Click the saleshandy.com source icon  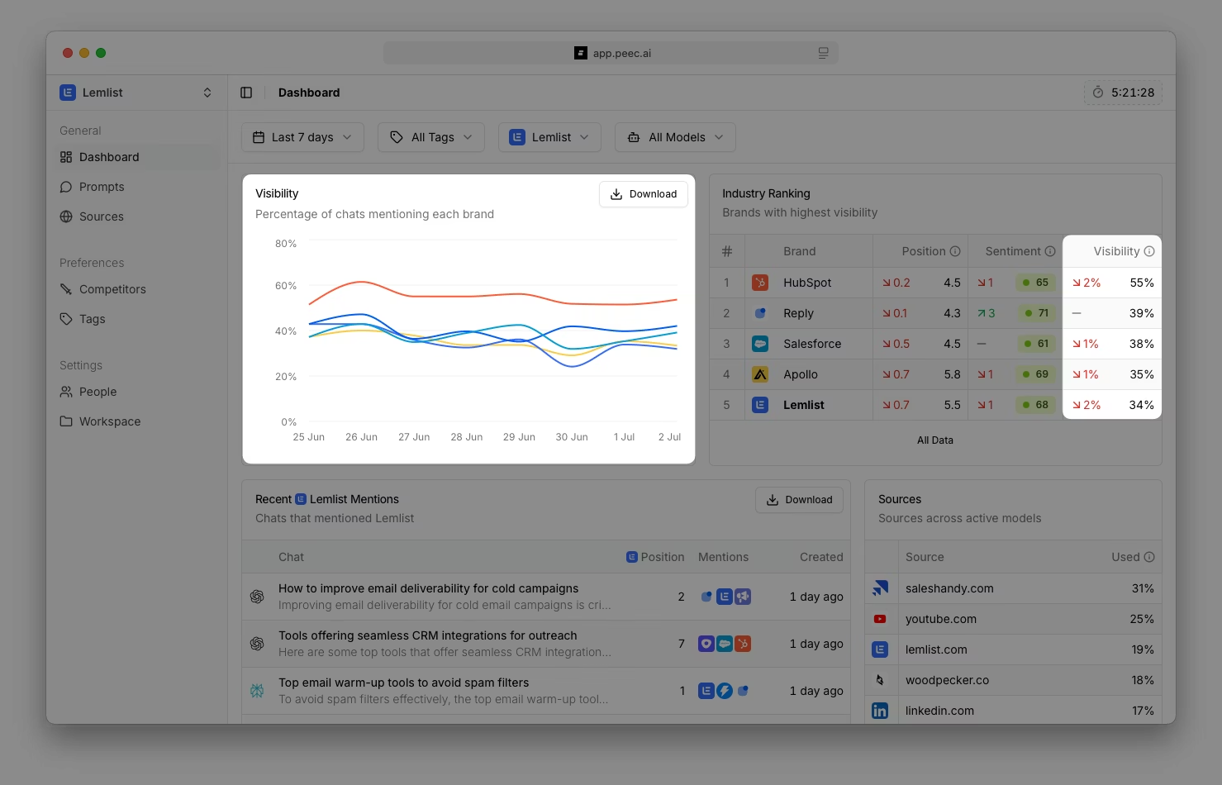point(880,588)
